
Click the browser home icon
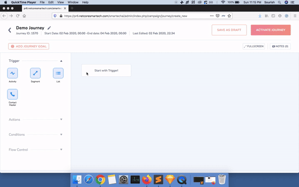click(24, 16)
